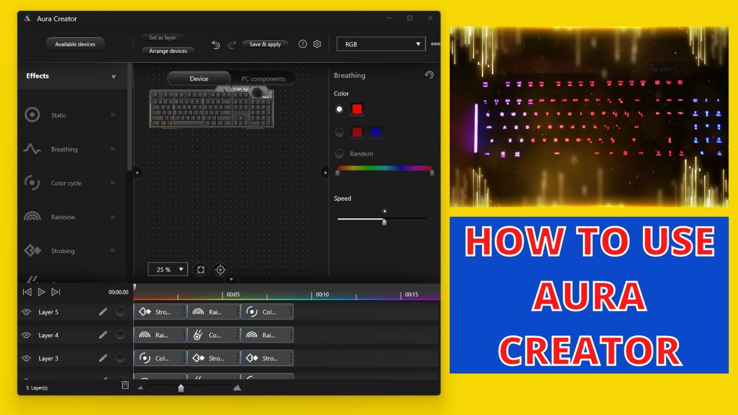Click Save & apply button
This screenshot has width=738, height=415.
tap(265, 44)
